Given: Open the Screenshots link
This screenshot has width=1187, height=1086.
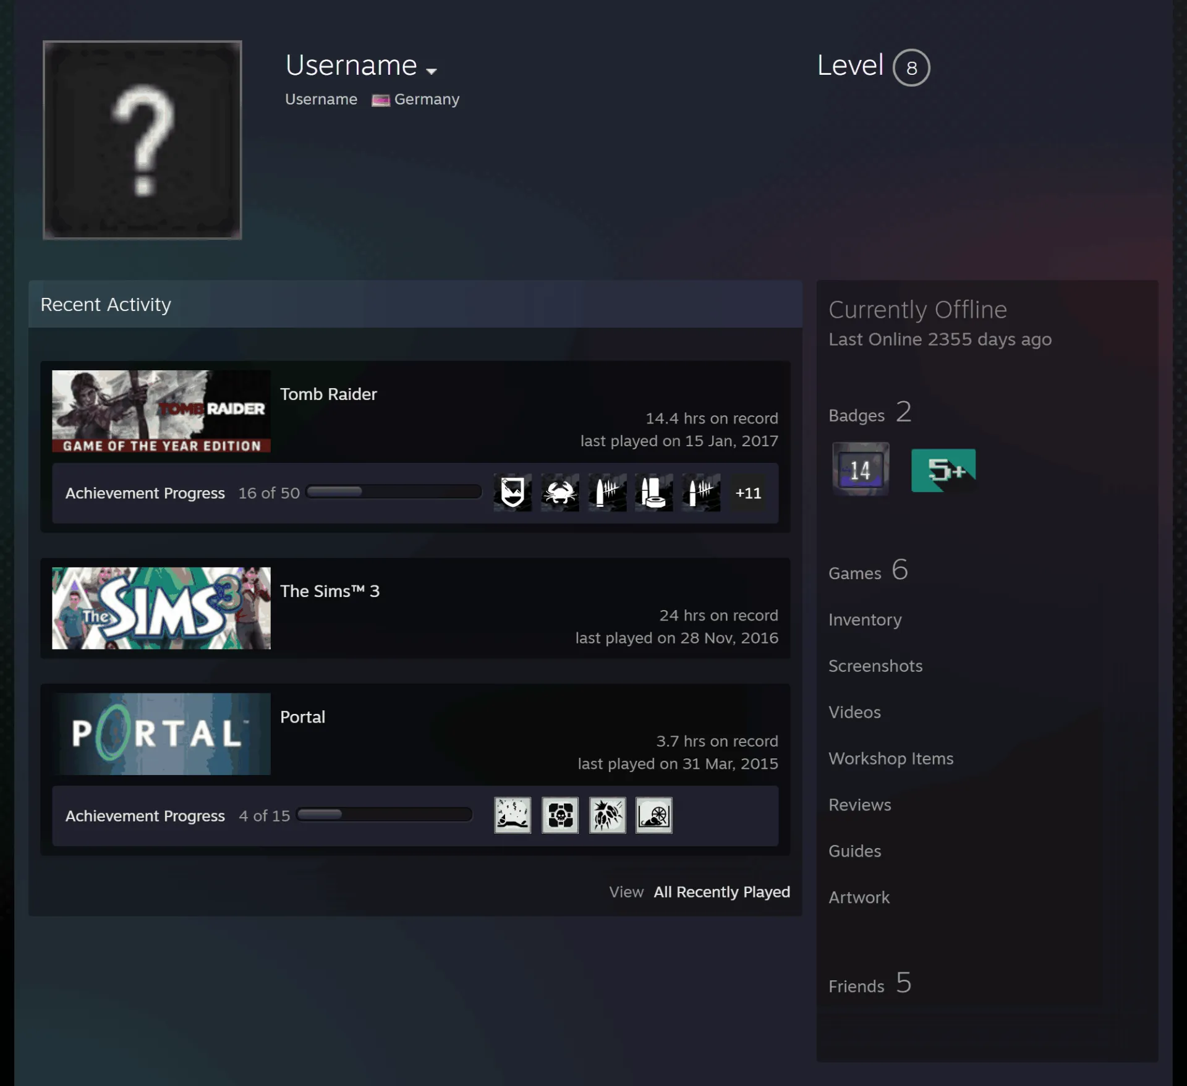Looking at the screenshot, I should click(x=875, y=666).
